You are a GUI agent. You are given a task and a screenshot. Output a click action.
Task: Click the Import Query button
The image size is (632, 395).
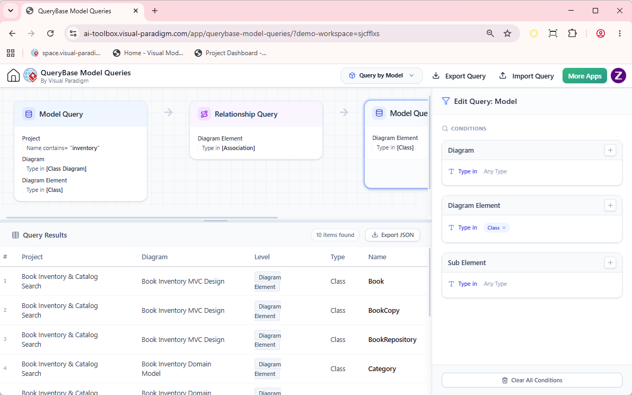pyautogui.click(x=526, y=76)
